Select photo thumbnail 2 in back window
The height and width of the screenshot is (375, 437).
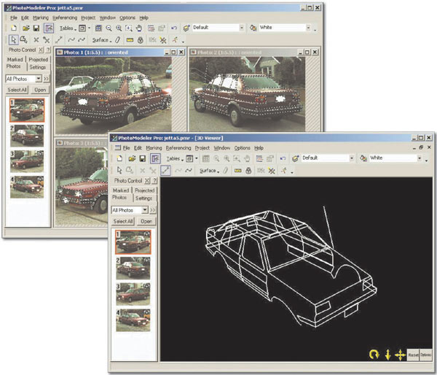coord(27,136)
